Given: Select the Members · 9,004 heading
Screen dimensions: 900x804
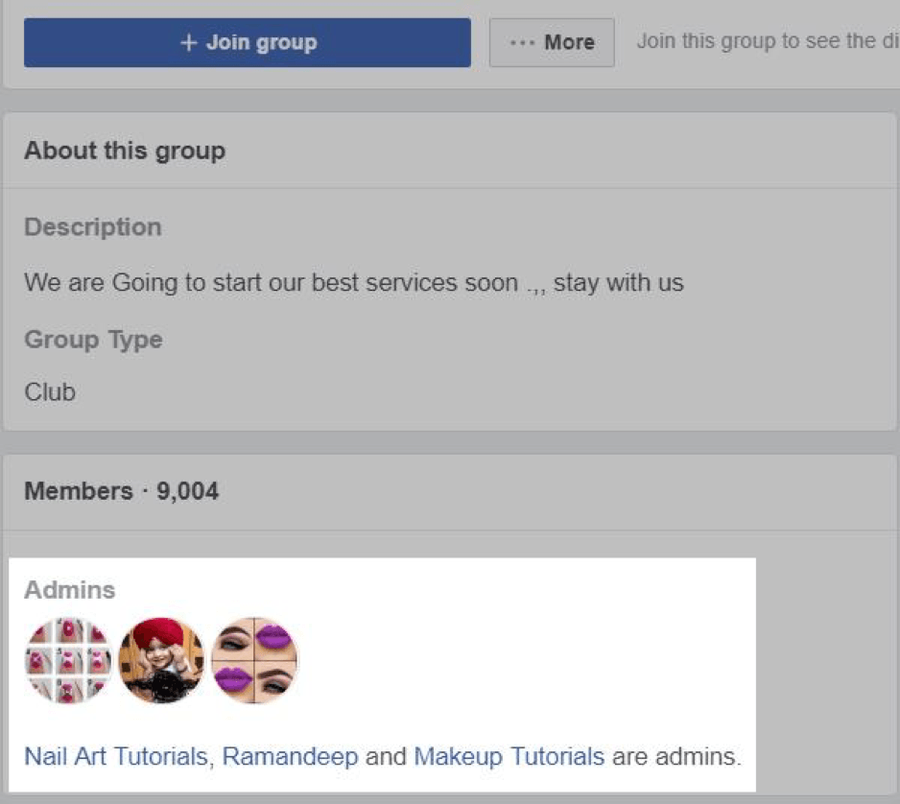Looking at the screenshot, I should (121, 491).
